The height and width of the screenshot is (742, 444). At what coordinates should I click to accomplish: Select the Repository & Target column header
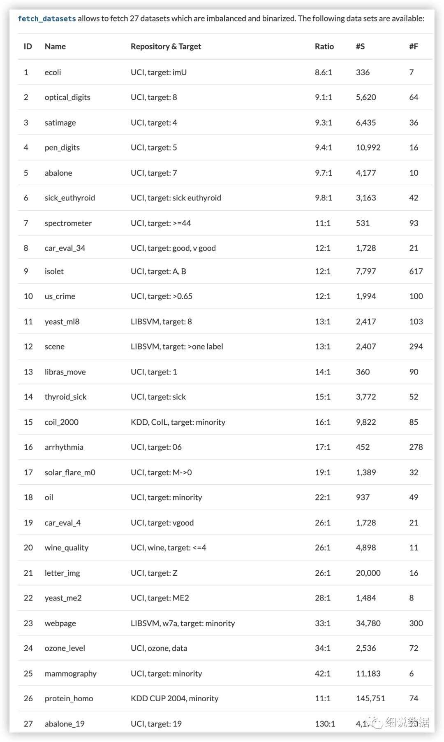[x=166, y=47]
